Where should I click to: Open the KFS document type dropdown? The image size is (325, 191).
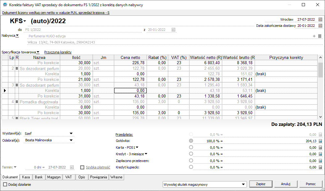pos(25,21)
